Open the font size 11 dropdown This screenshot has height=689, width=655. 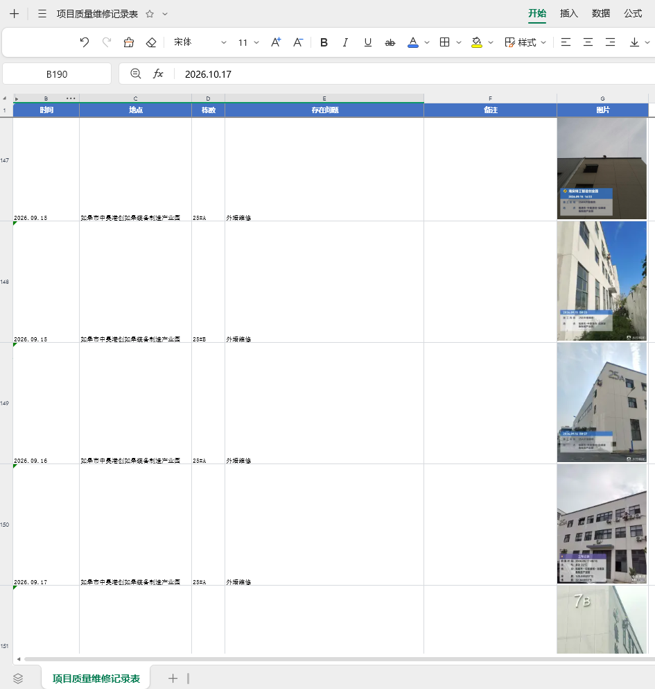pyautogui.click(x=248, y=42)
